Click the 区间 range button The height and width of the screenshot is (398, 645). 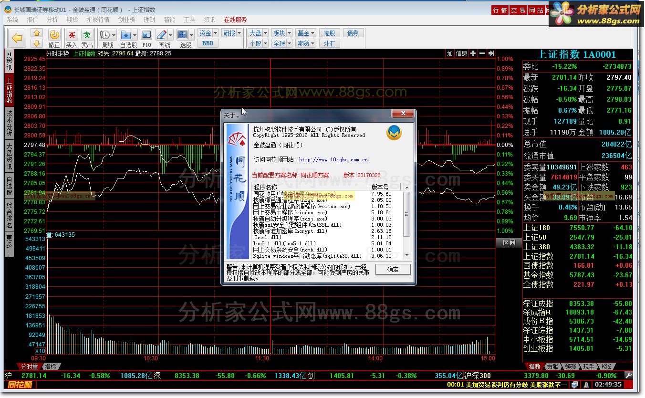(509, 243)
